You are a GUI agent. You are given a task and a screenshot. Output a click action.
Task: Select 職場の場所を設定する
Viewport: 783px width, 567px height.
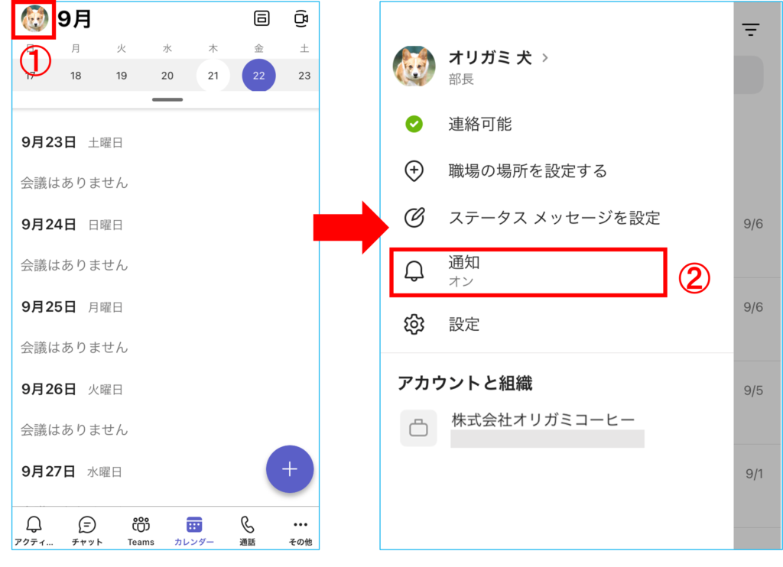527,171
